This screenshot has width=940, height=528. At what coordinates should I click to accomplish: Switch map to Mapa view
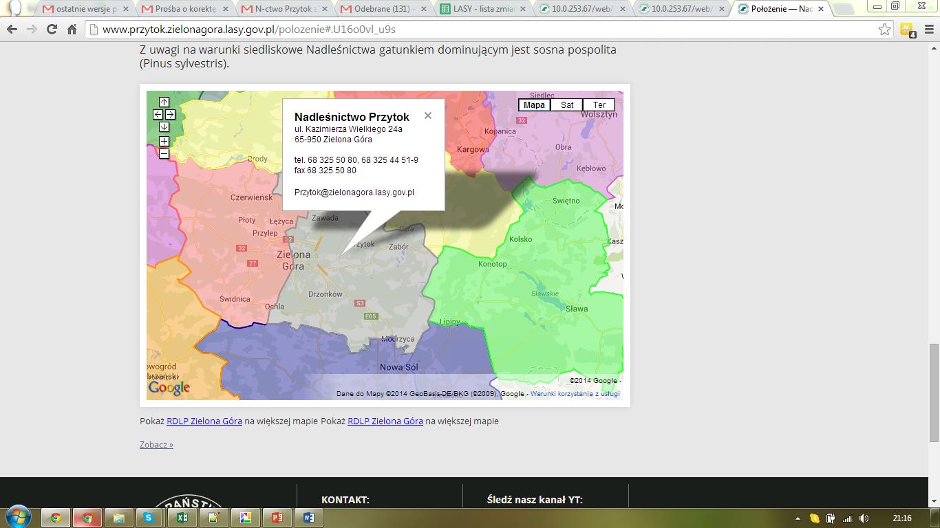(534, 105)
